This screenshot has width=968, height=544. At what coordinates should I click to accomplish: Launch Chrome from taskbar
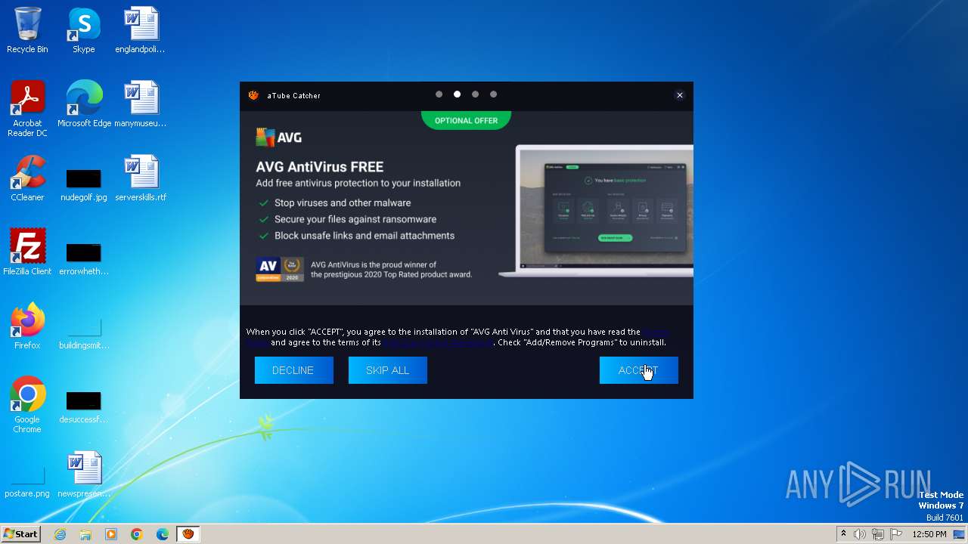coord(137,534)
